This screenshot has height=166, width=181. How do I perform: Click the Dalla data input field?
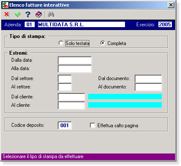[x=75, y=60]
